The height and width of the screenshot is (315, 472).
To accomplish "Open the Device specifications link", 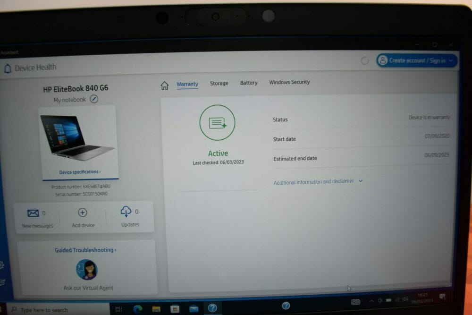I will click(x=80, y=172).
